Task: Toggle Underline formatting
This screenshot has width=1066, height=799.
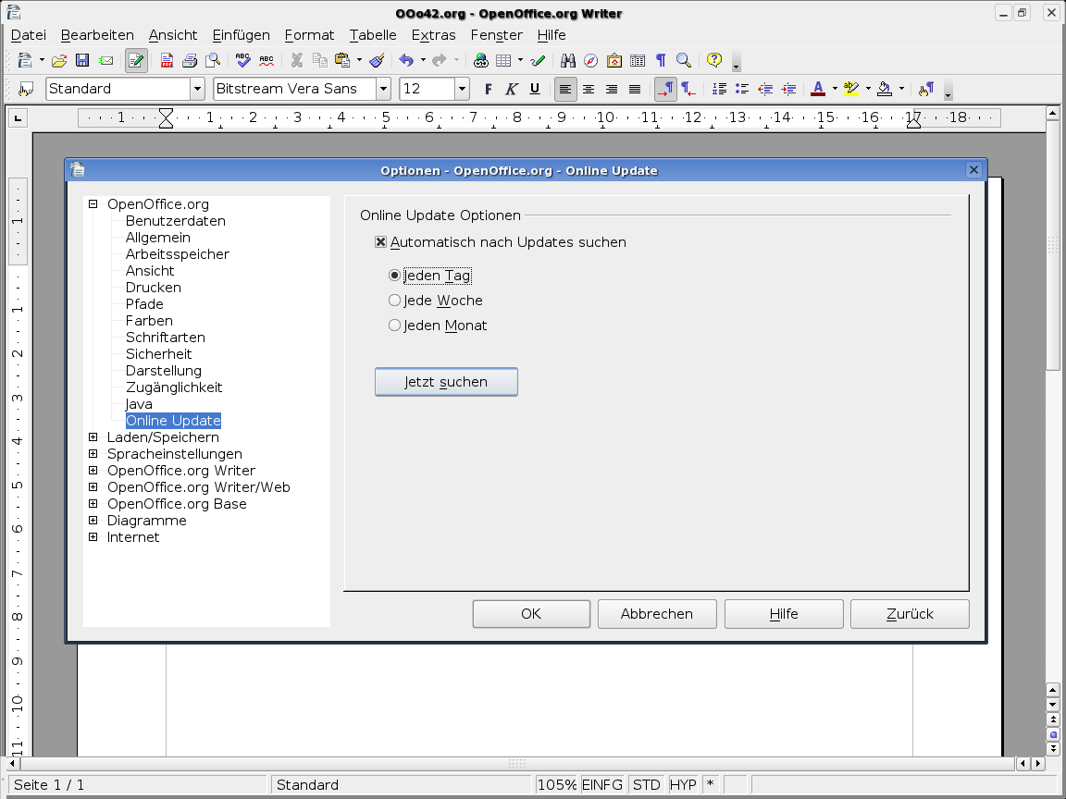Action: (x=534, y=89)
